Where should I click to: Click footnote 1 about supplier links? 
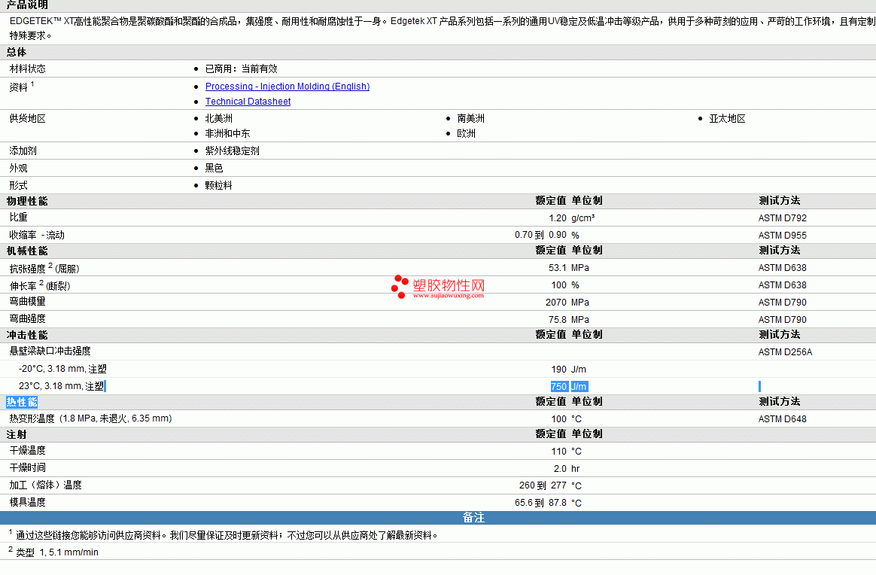224,535
